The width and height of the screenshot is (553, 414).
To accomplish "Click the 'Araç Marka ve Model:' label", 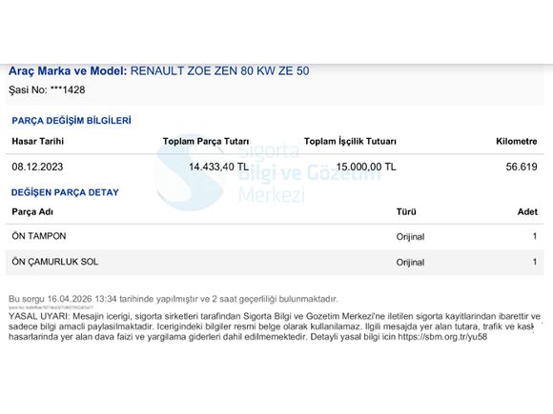I will 68,71.
